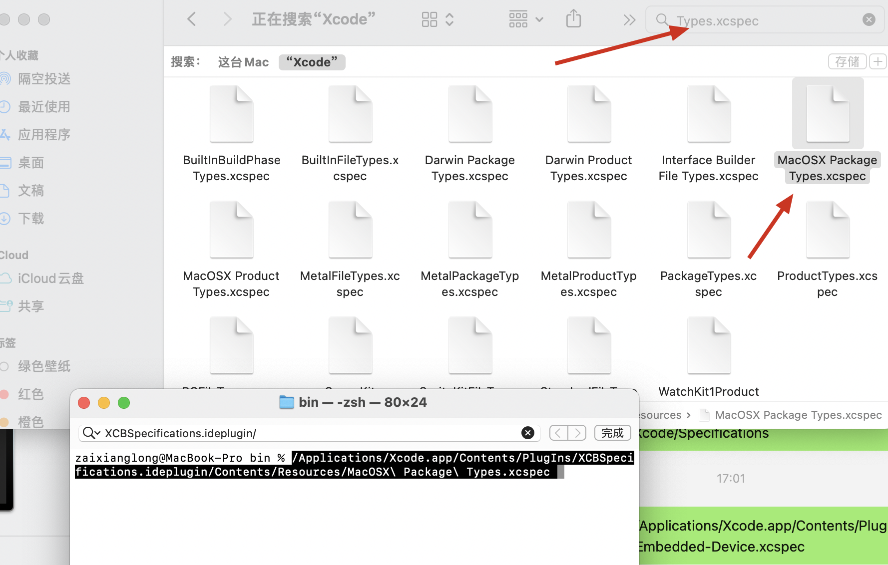Select the 这台 Mac search scope
This screenshot has height=565, width=888.
243,62
